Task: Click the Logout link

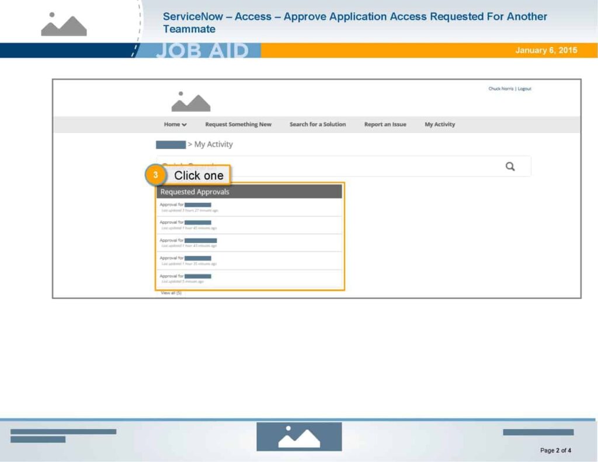Action: pyautogui.click(x=524, y=88)
